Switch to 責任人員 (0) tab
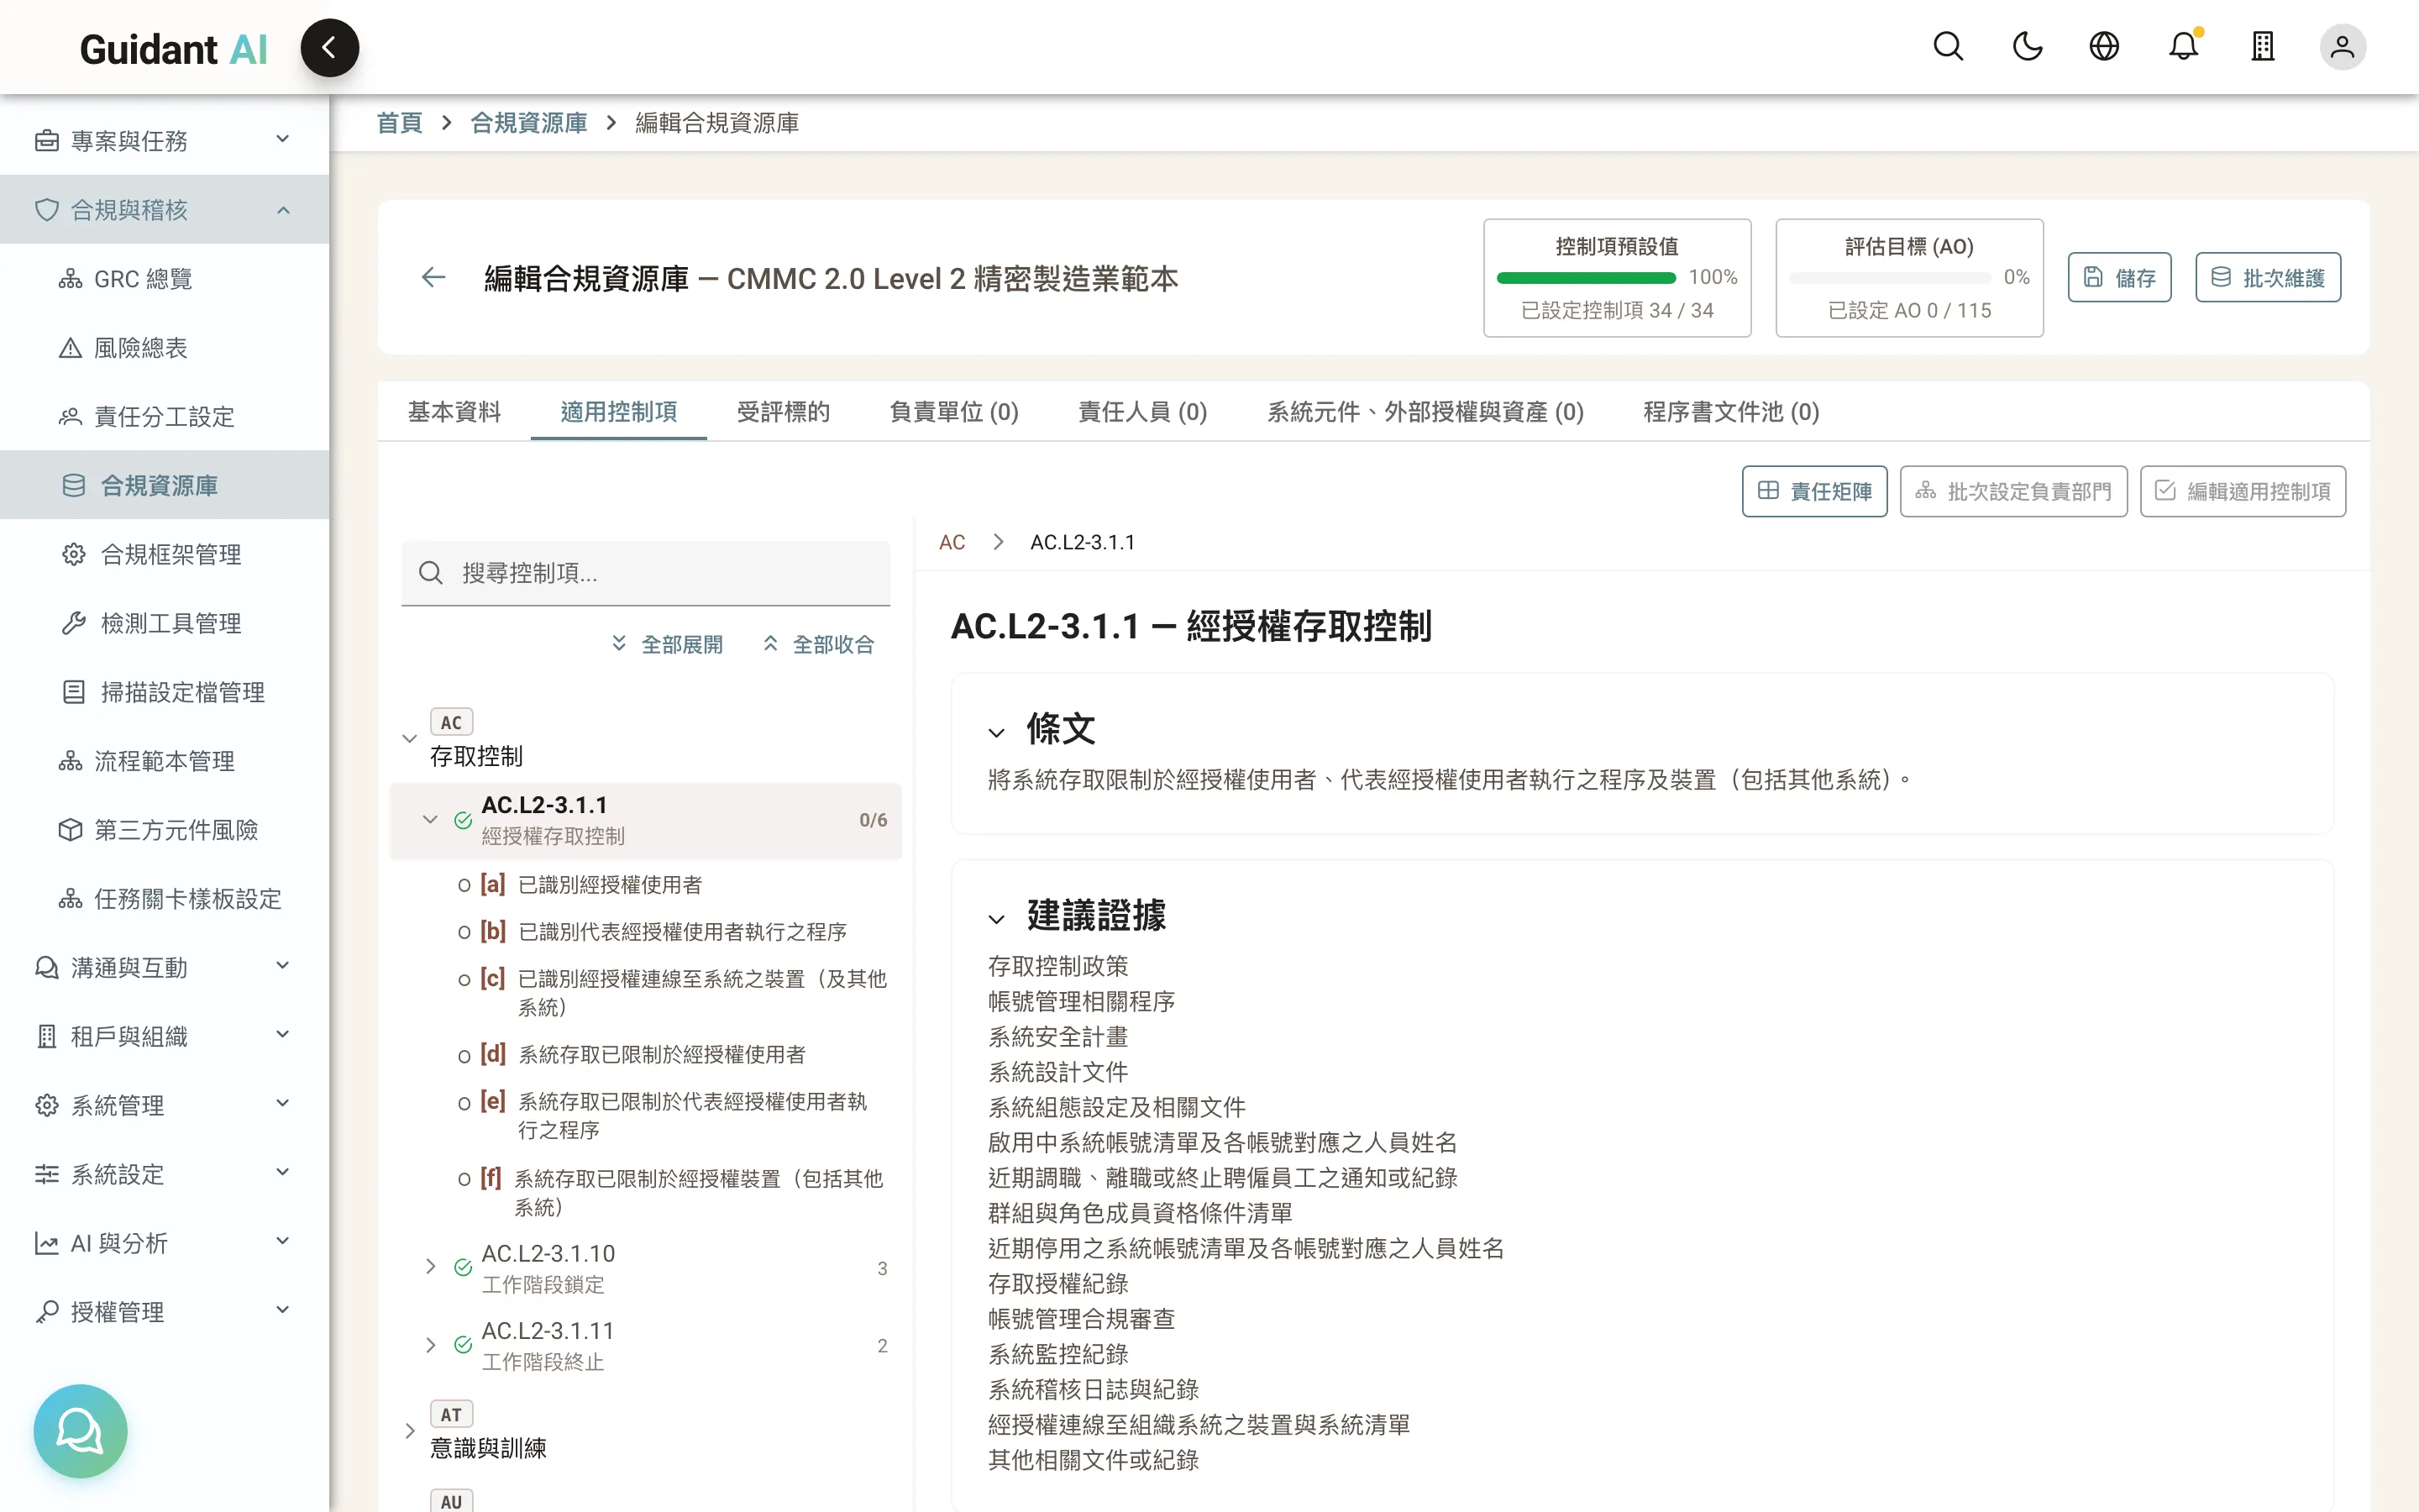2419x1512 pixels. (x=1142, y=411)
